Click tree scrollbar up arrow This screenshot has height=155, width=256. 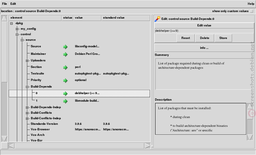pos(4,18)
